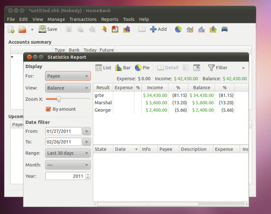
Task: Open the Range dropdown Last 30 days
Action: coord(68,153)
